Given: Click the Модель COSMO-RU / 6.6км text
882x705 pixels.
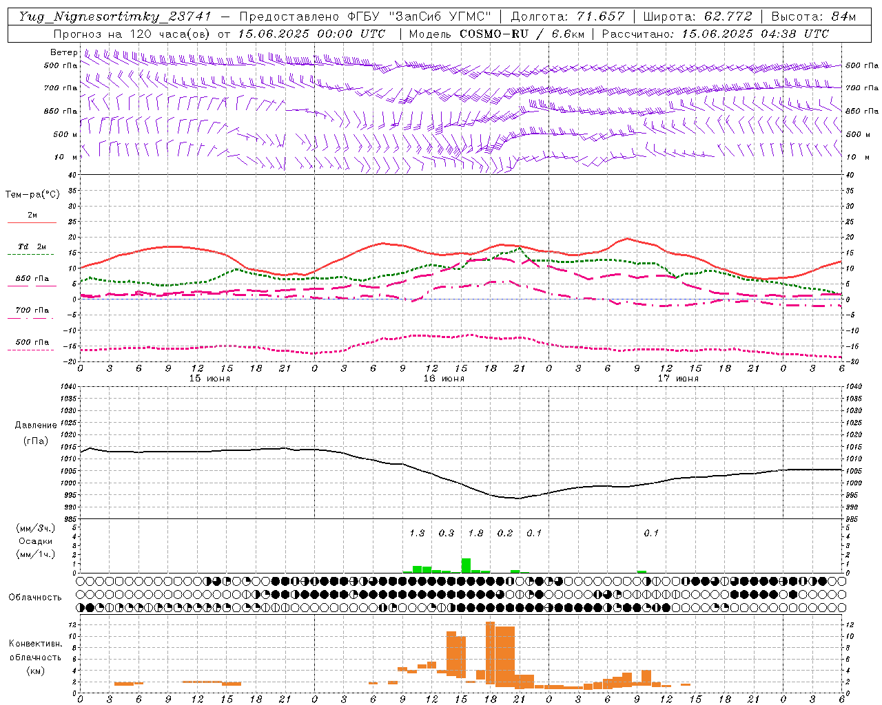Looking at the screenshot, I should coord(496,34).
